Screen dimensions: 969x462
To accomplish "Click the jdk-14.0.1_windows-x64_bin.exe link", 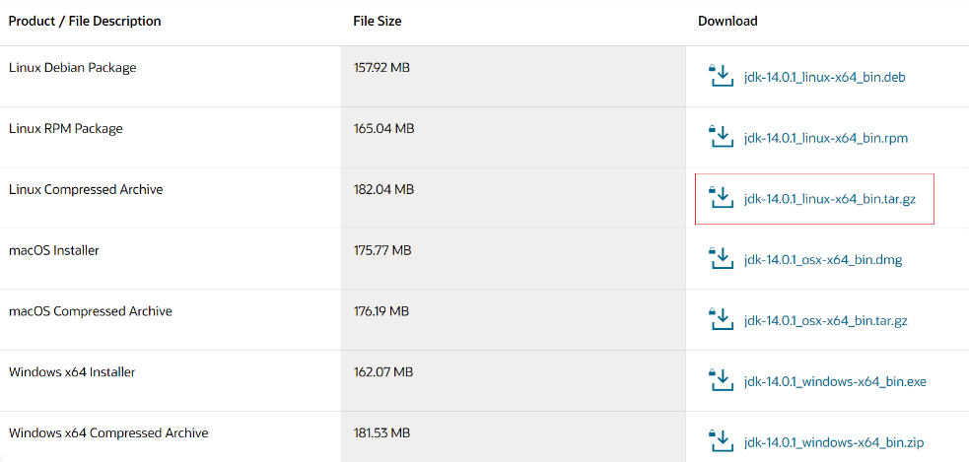I will 835,382.
